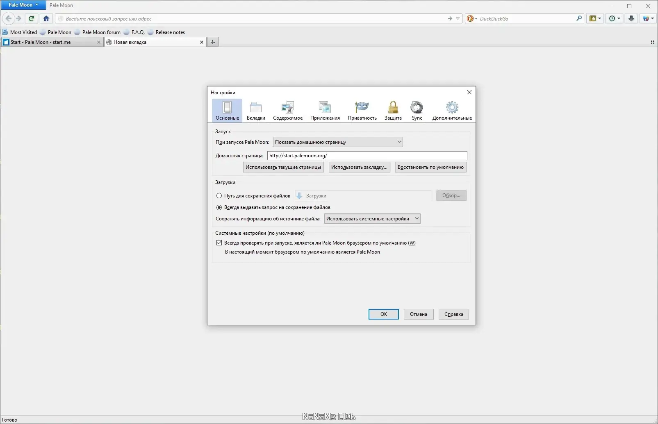This screenshot has height=424, width=658.
Task: Click Восстановить по умолчанию button
Action: 430,167
